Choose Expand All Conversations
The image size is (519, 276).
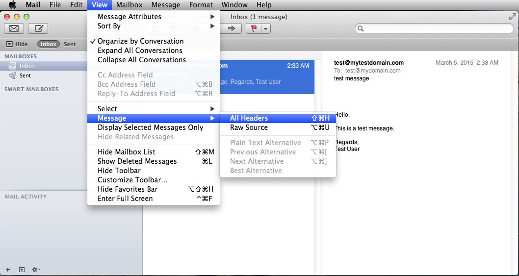coord(154,50)
